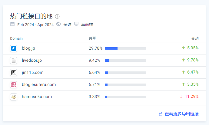This screenshot has height=125, width=209.
Task: Open the hamusoku.com domain link
Action: coord(37,97)
